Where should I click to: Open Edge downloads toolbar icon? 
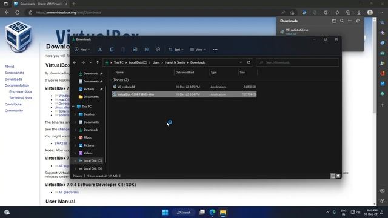click(x=358, y=12)
